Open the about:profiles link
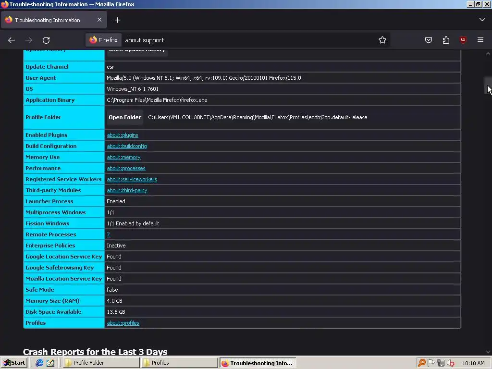The height and width of the screenshot is (369, 492). coord(123,323)
